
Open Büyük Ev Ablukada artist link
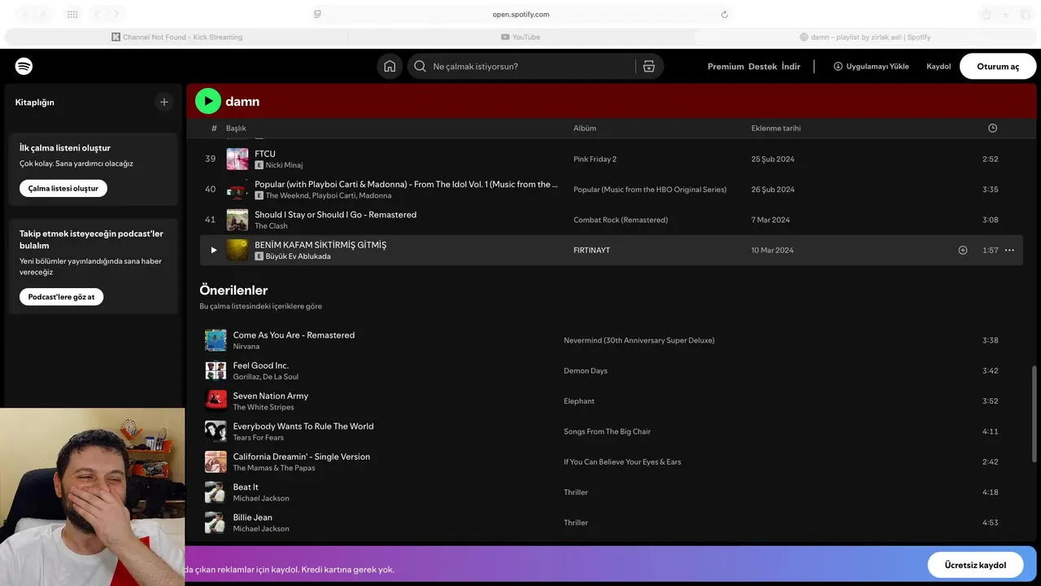pos(298,256)
